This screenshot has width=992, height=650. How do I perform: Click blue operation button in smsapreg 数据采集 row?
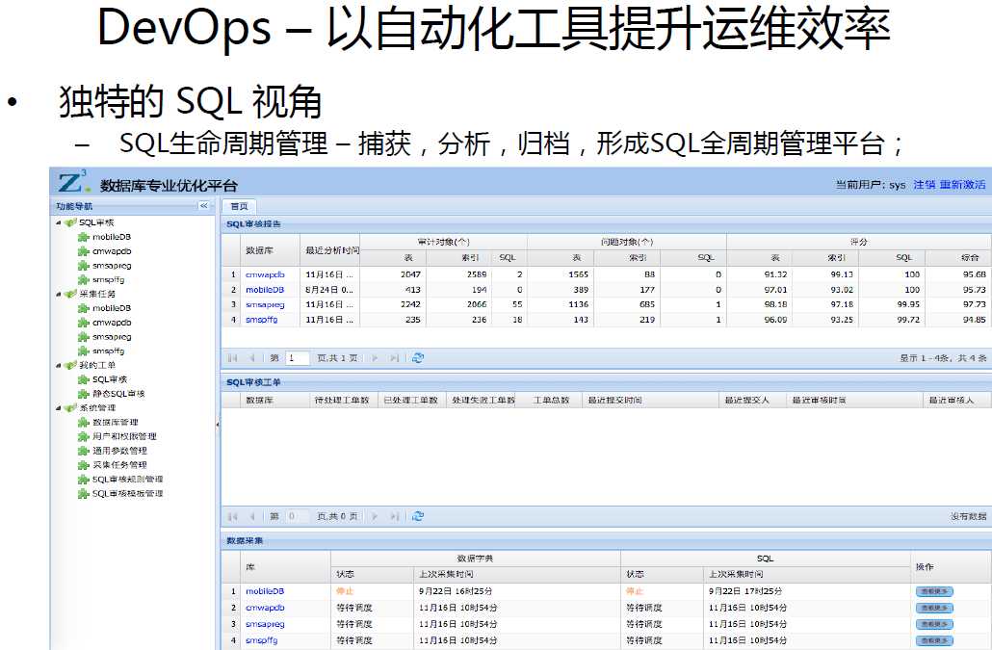[934, 625]
